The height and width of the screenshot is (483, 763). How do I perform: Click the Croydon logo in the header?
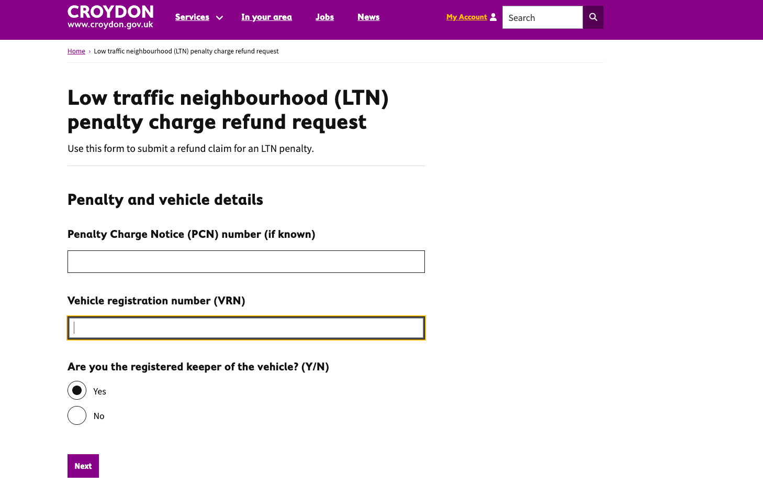click(110, 17)
